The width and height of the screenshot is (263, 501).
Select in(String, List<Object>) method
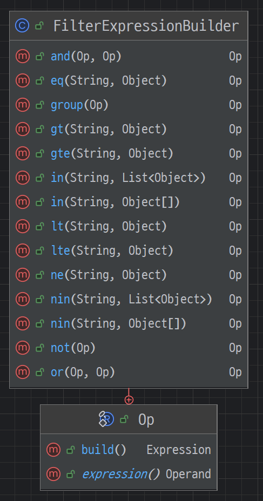(x=128, y=178)
